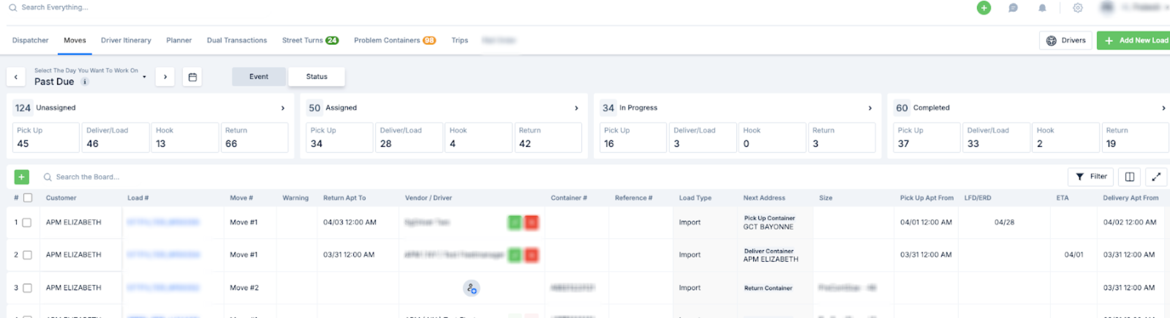Open the Dual Transactions tab
Viewport: 1170px width, 318px height.
(x=237, y=40)
